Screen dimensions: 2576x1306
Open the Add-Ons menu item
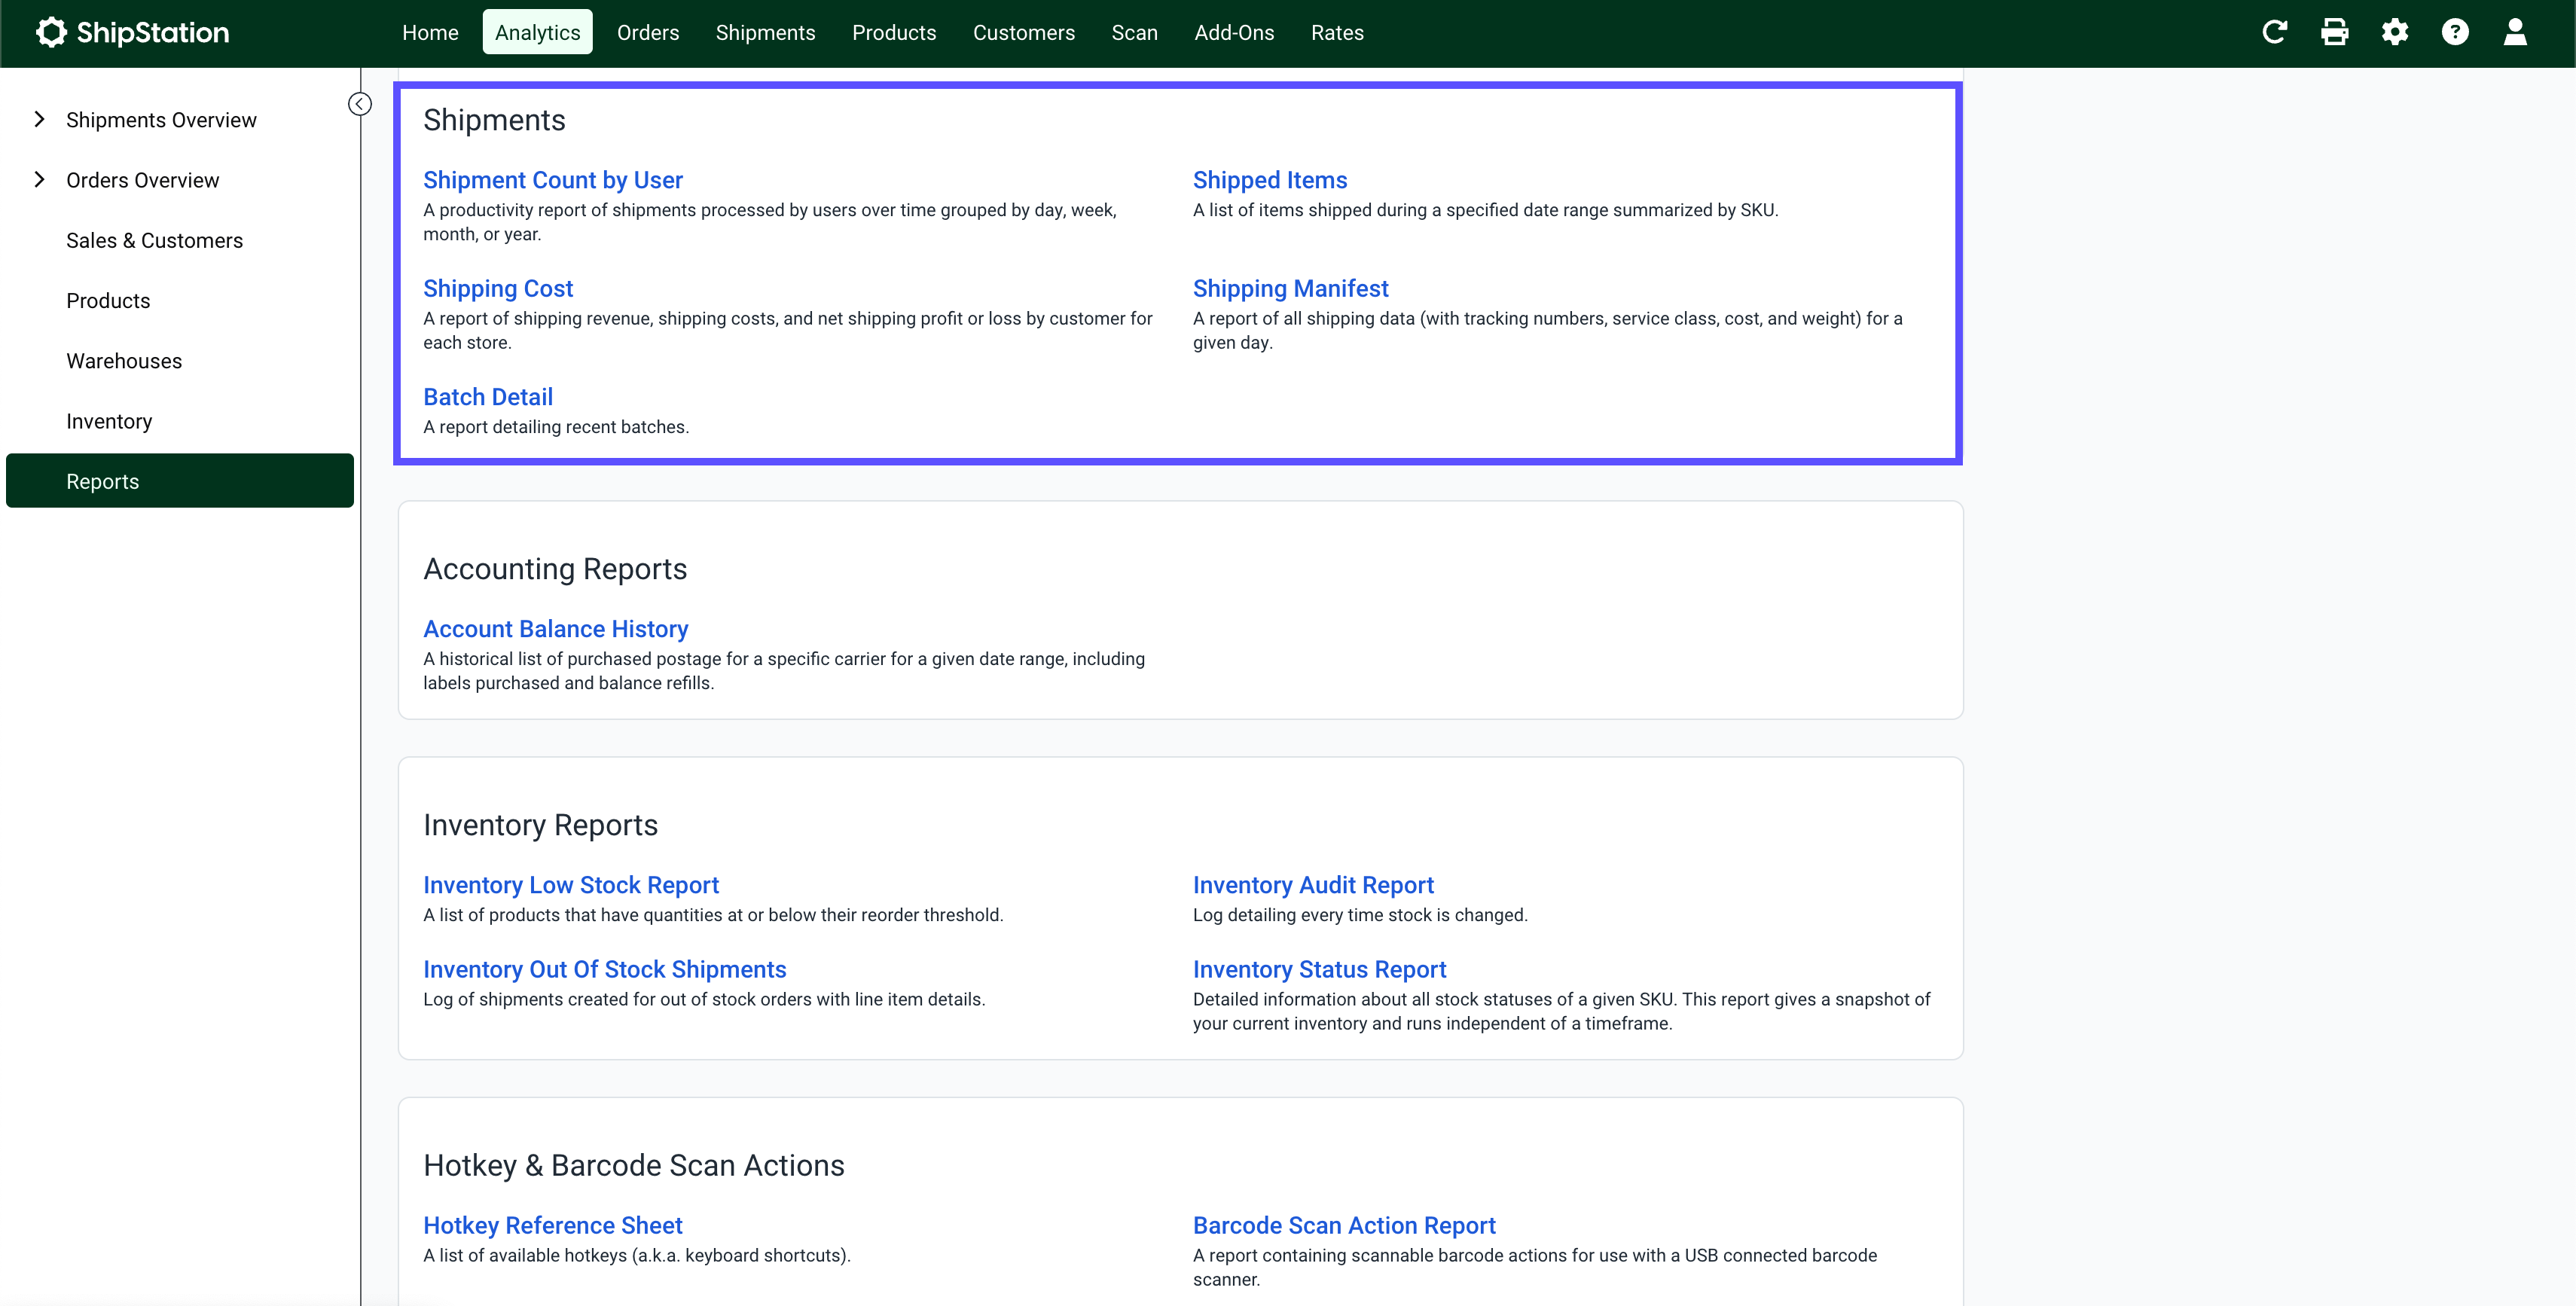(x=1233, y=32)
